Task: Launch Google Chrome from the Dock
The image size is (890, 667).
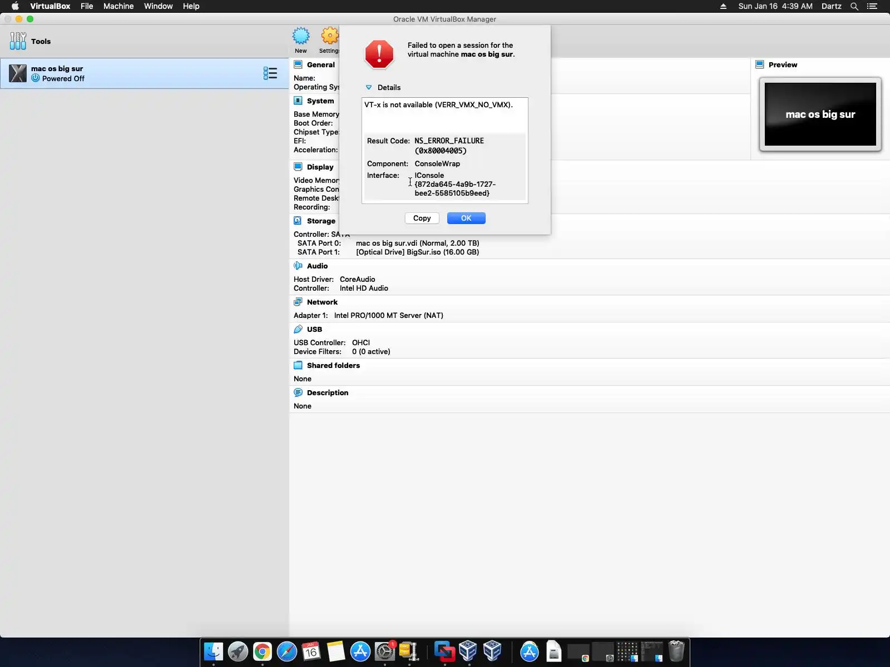Action: tap(263, 651)
